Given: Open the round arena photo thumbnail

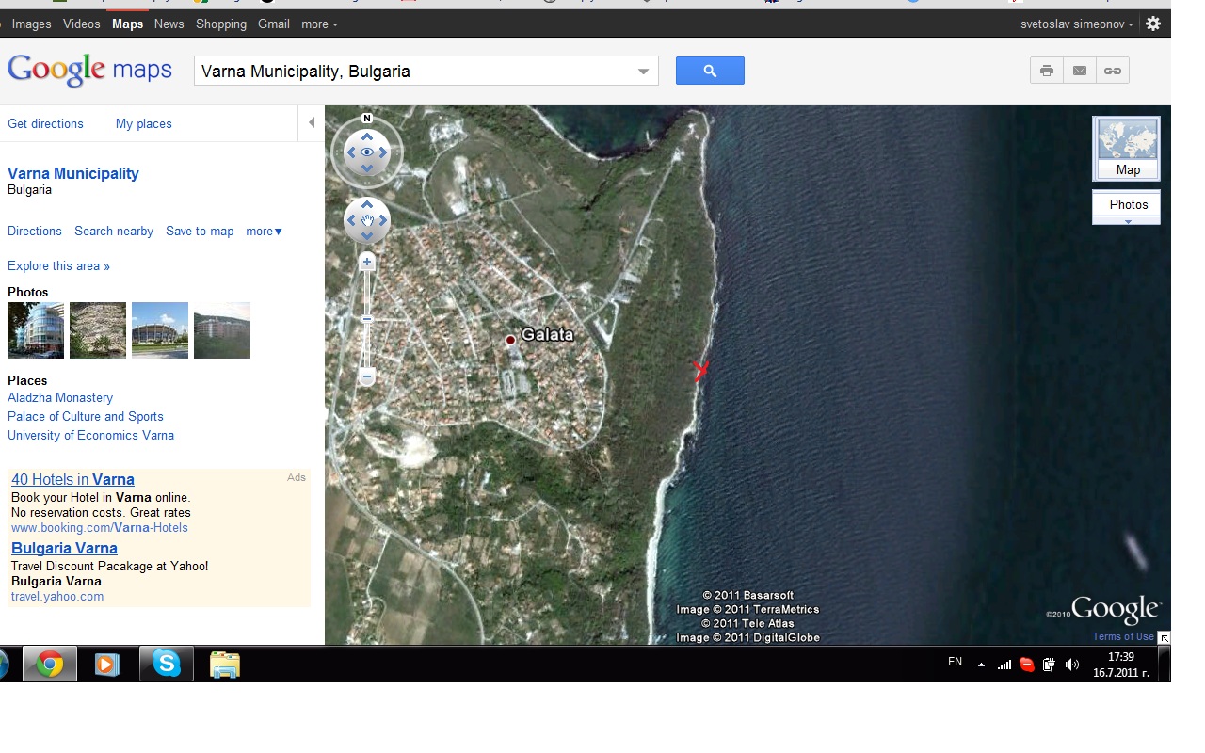Looking at the screenshot, I should point(160,330).
